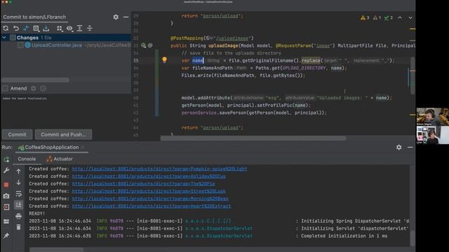Viewport: 449px width, 252px height.
Task: Click the 2 typos inspection indicator
Action: (389, 17)
